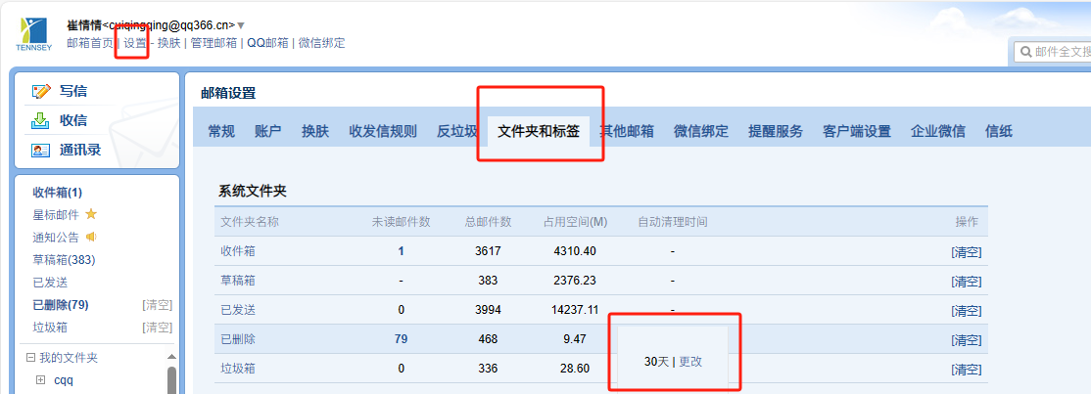Click 更改 to change auto-clean time
This screenshot has width=1091, height=394.
point(690,361)
